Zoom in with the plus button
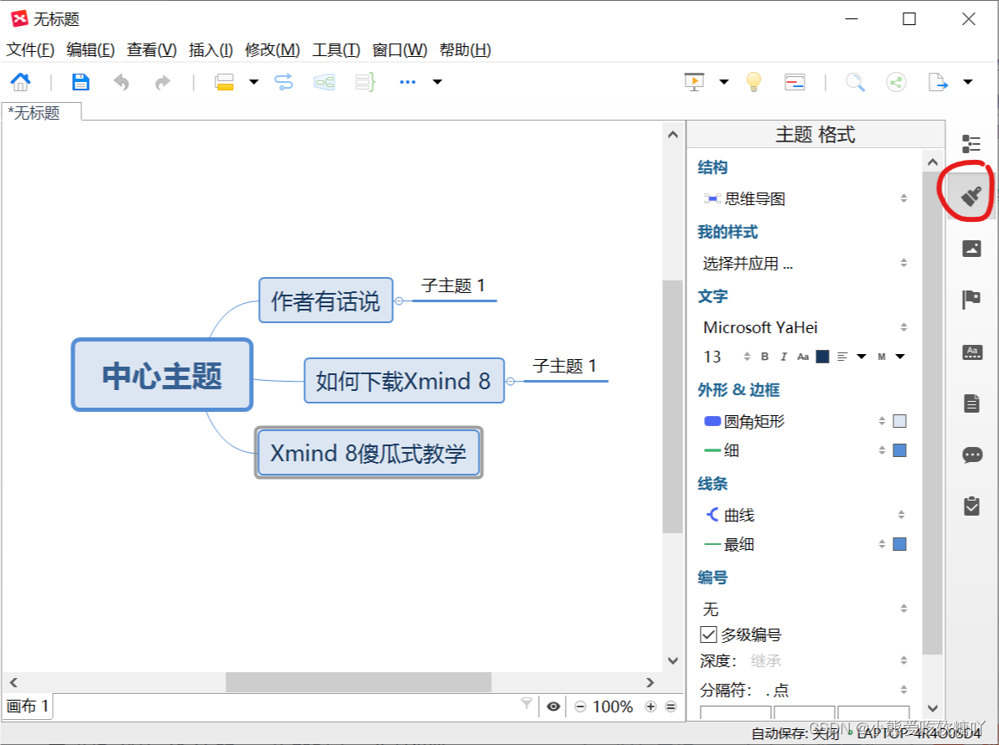Screen dimensions: 999x745 coord(650,706)
